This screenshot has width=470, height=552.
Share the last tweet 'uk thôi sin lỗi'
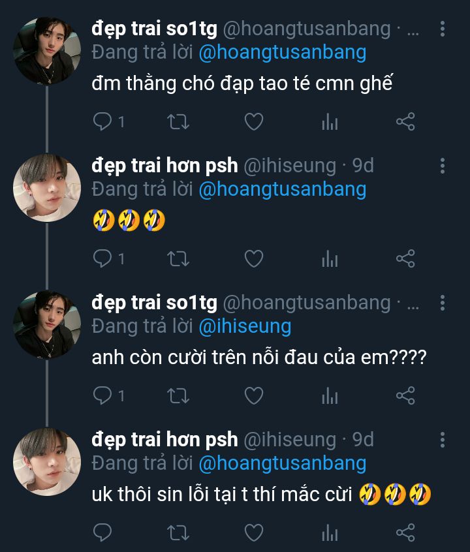pos(405,532)
